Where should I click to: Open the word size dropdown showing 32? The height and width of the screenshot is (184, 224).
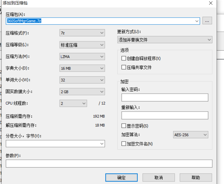[82, 80]
